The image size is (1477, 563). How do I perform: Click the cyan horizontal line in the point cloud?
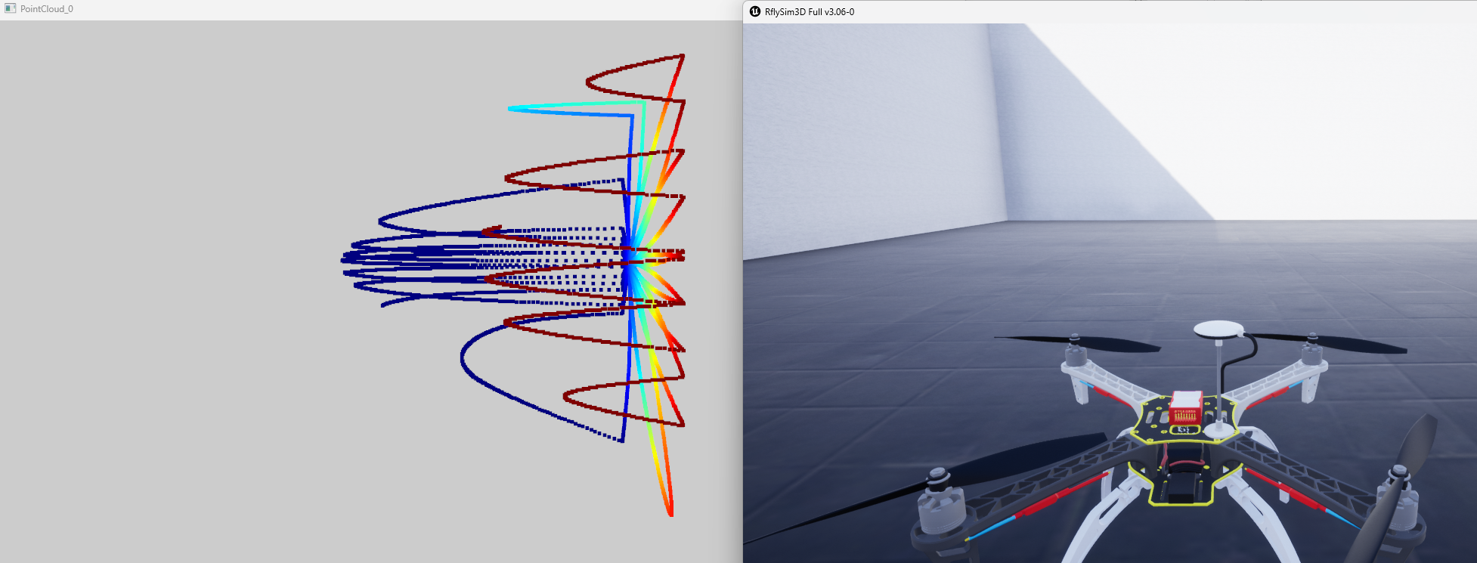[x=574, y=105]
